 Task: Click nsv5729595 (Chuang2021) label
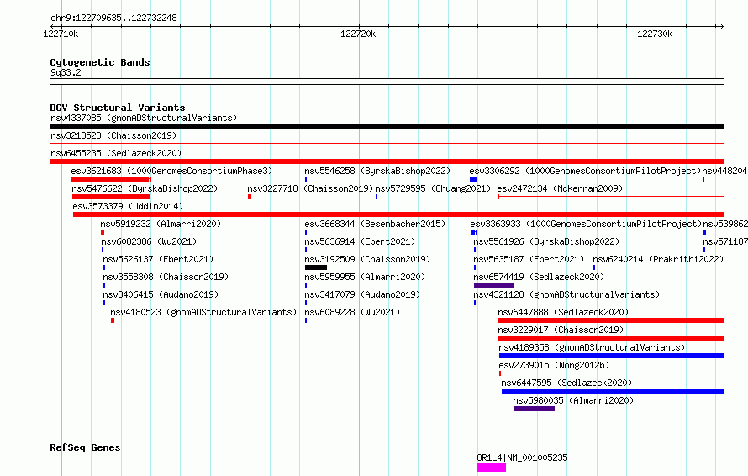click(x=433, y=188)
